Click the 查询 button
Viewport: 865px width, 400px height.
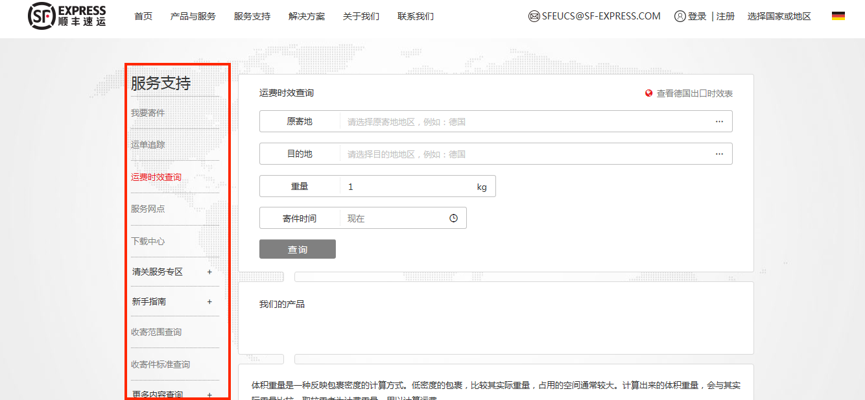(297, 250)
